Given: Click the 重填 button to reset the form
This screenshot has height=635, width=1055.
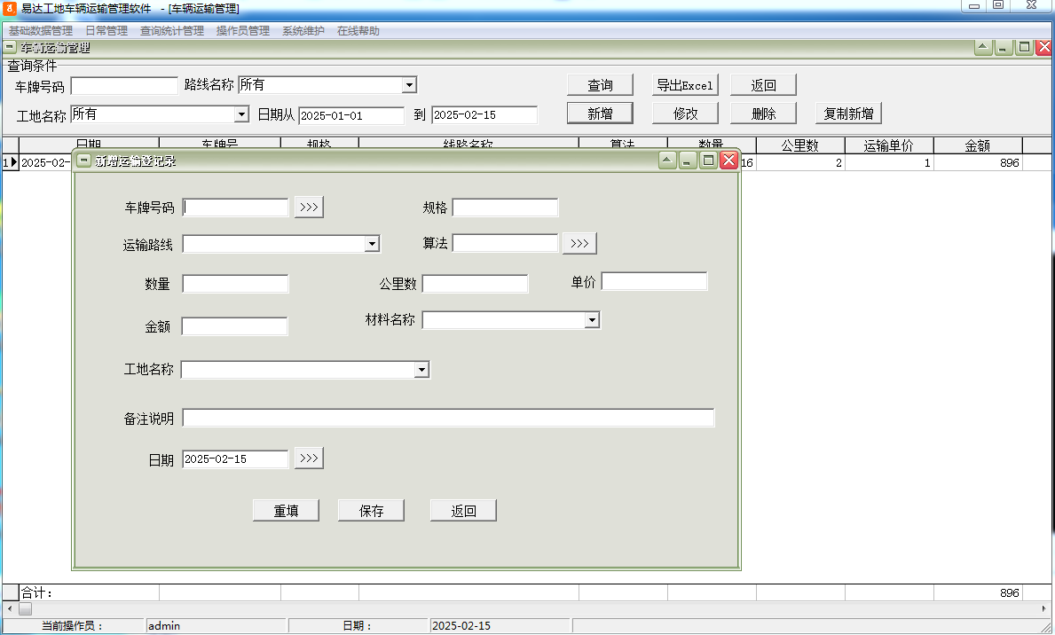Looking at the screenshot, I should tap(286, 509).
